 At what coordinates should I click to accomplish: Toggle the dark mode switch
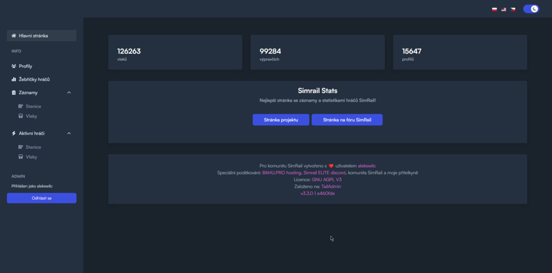531,9
